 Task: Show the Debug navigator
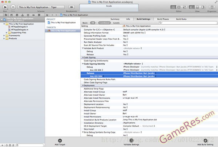click(28, 15)
